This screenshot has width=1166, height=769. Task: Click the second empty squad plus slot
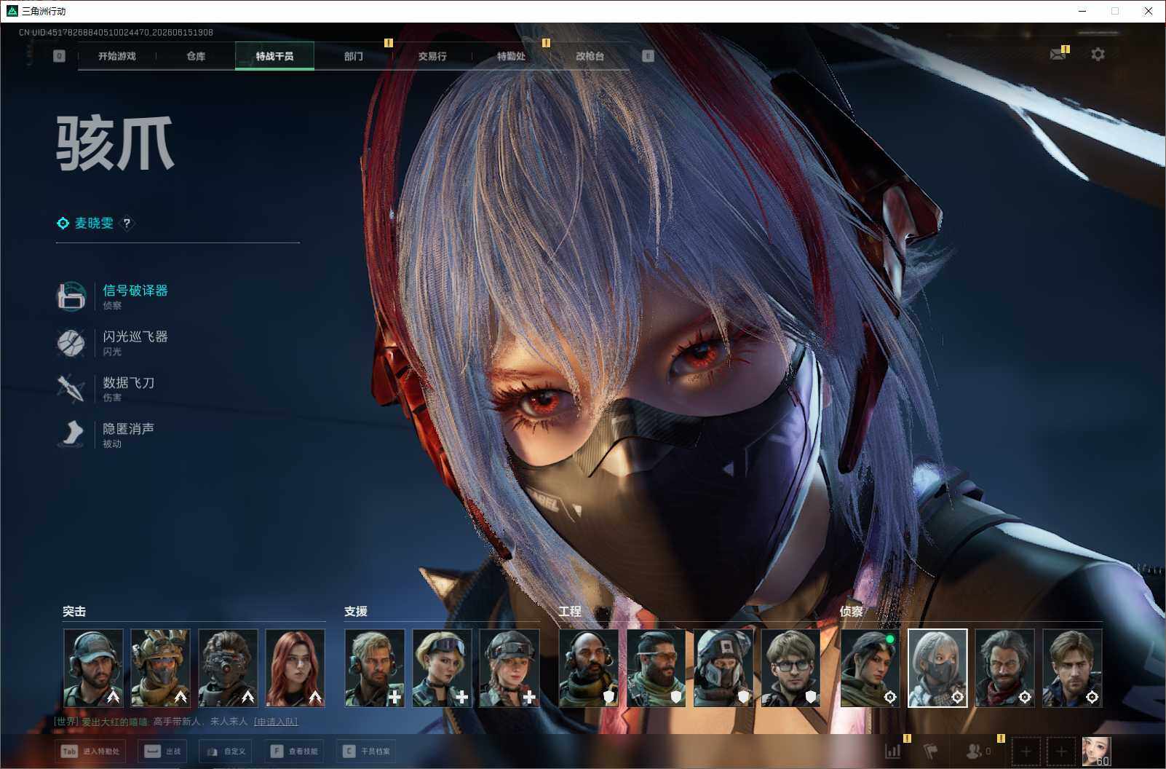[x=1061, y=751]
